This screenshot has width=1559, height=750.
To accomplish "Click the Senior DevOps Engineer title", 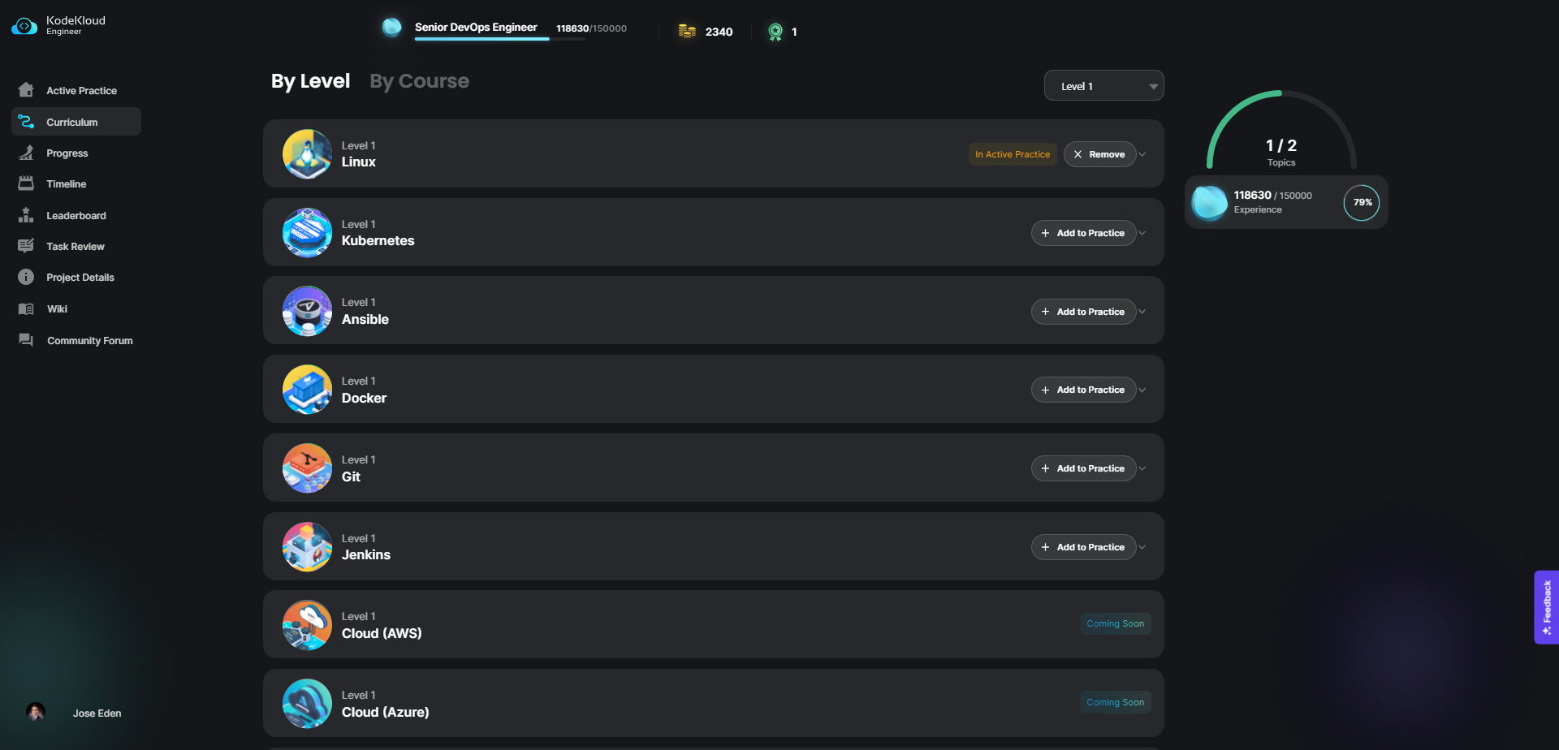I will point(476,27).
